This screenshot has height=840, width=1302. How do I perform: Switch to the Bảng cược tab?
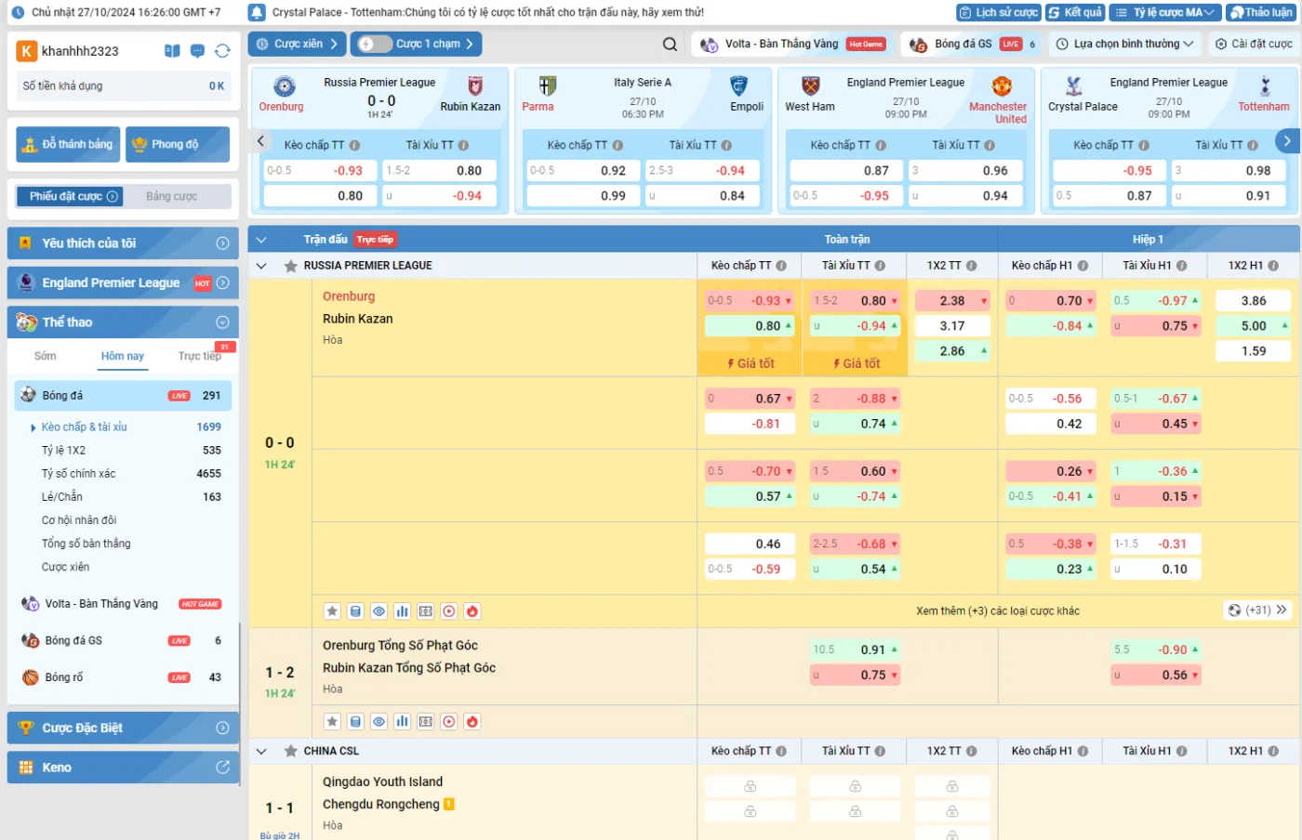click(171, 196)
